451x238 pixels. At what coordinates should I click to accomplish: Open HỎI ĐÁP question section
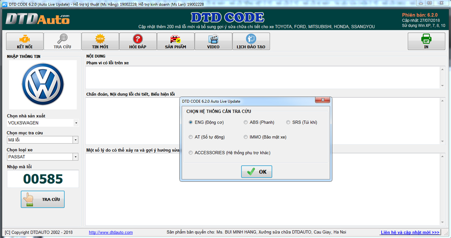(138, 42)
